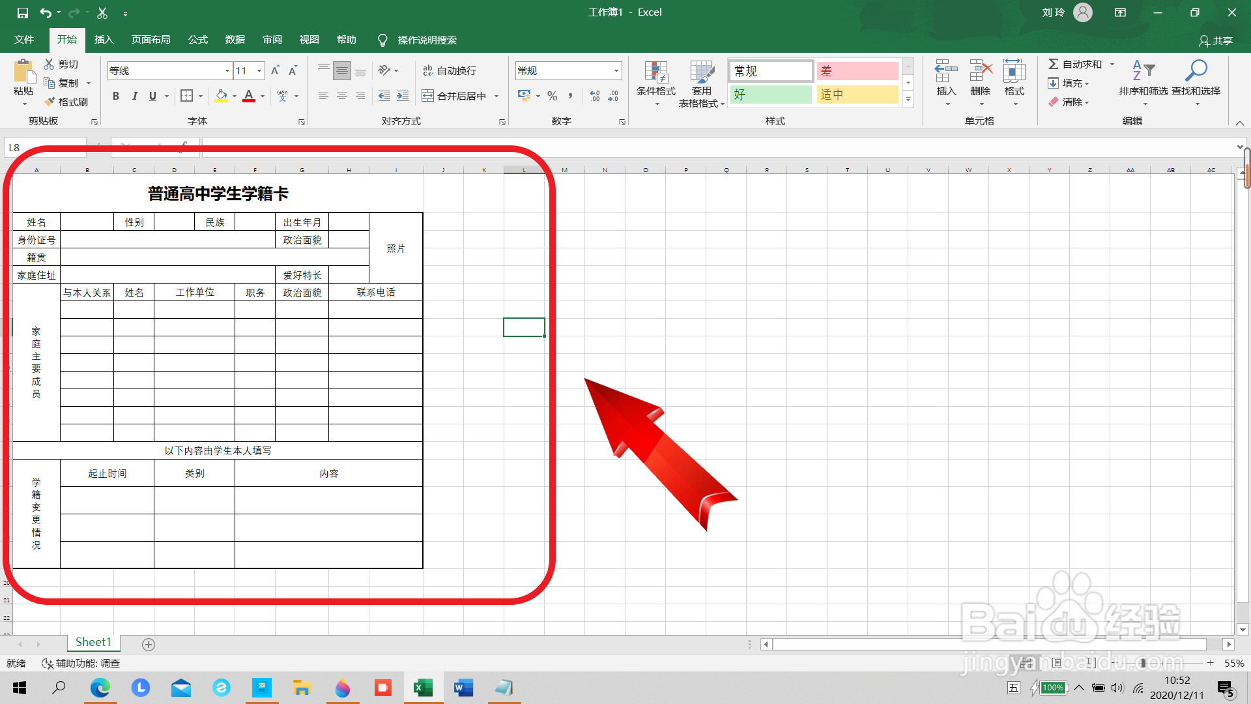Click the Share button
This screenshot has height=704, width=1251.
point(1215,40)
